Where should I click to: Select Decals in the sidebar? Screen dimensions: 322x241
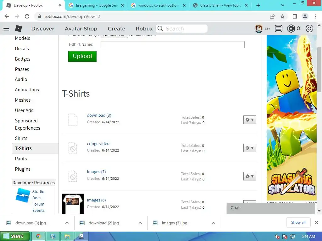[22, 49]
